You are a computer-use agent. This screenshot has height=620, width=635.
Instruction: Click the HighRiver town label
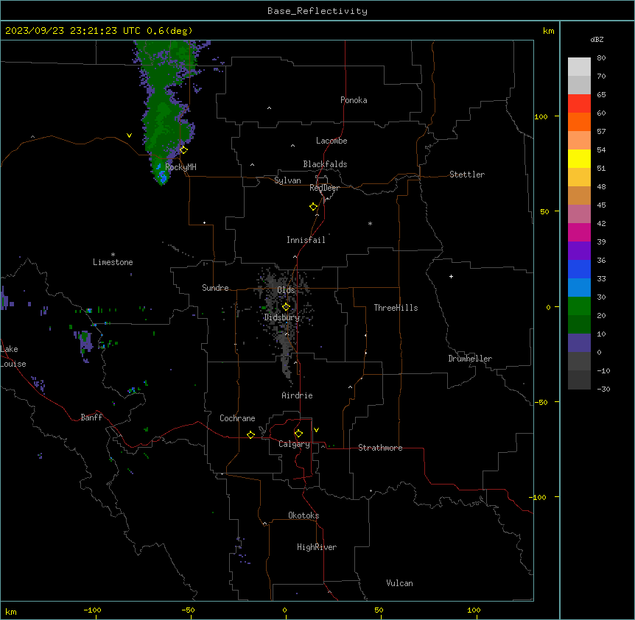coord(317,547)
